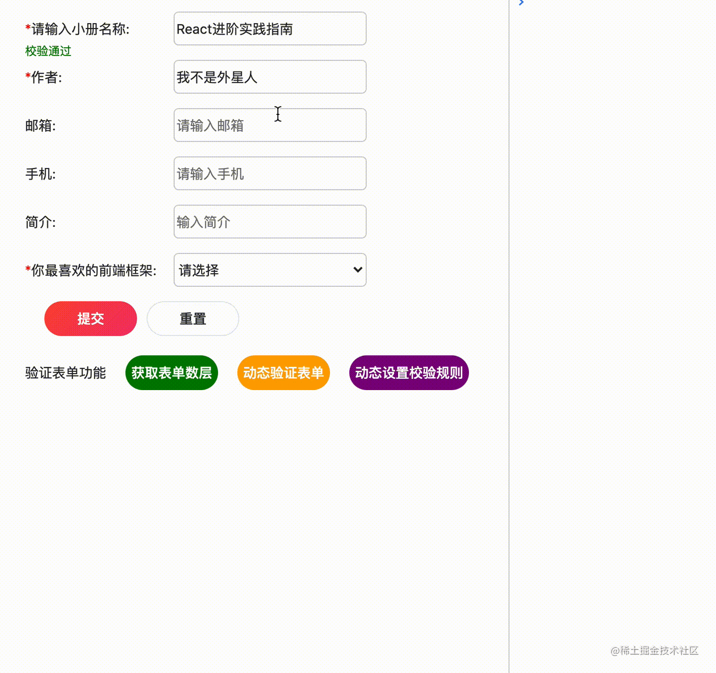Select the 输入简介 description input
This screenshot has width=716, height=673.
(x=270, y=222)
